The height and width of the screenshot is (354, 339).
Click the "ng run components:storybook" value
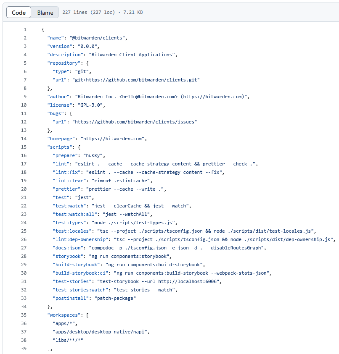[x=129, y=256]
